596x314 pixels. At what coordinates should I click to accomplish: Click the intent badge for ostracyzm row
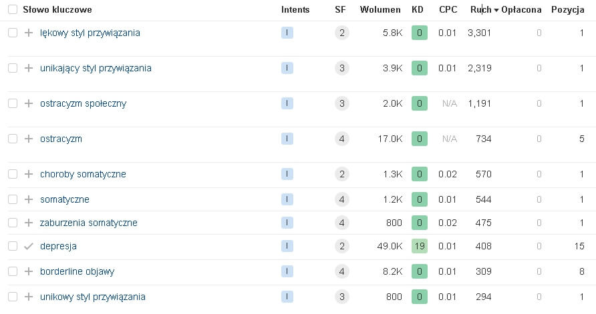pos(287,139)
